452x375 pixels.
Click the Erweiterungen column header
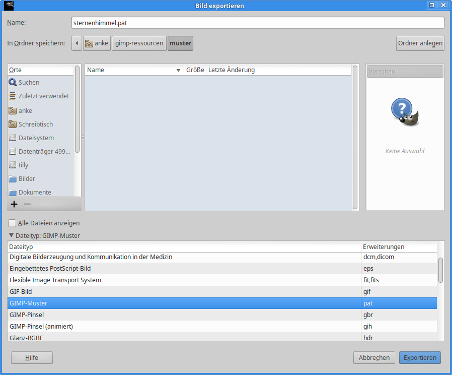[x=399, y=247]
